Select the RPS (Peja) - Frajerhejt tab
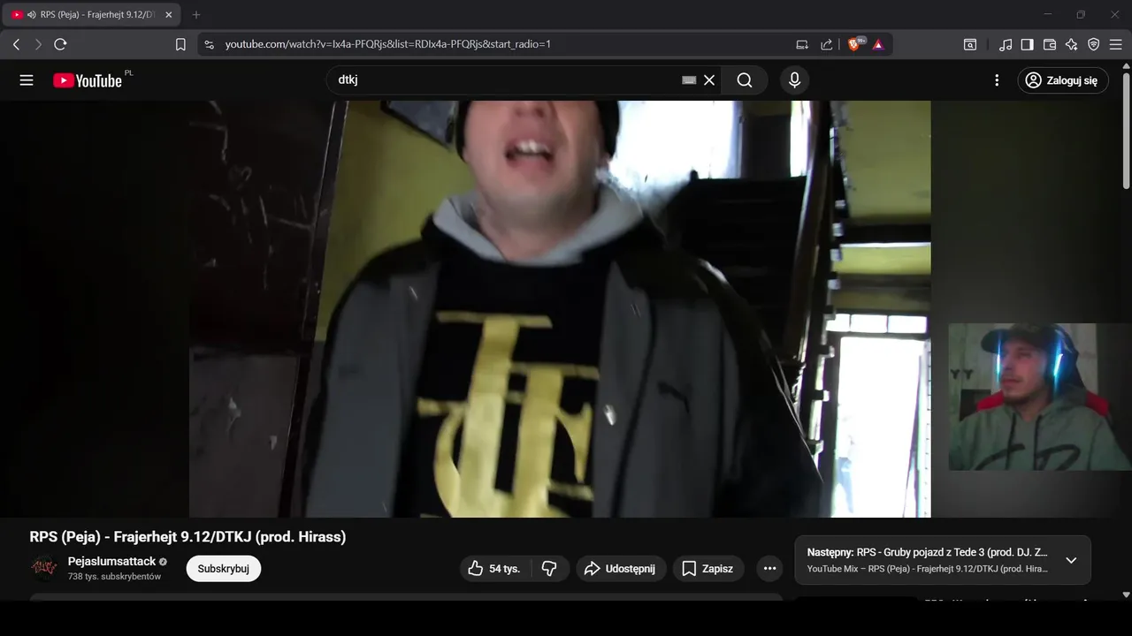Screen dimensions: 1132x636 [93, 15]
